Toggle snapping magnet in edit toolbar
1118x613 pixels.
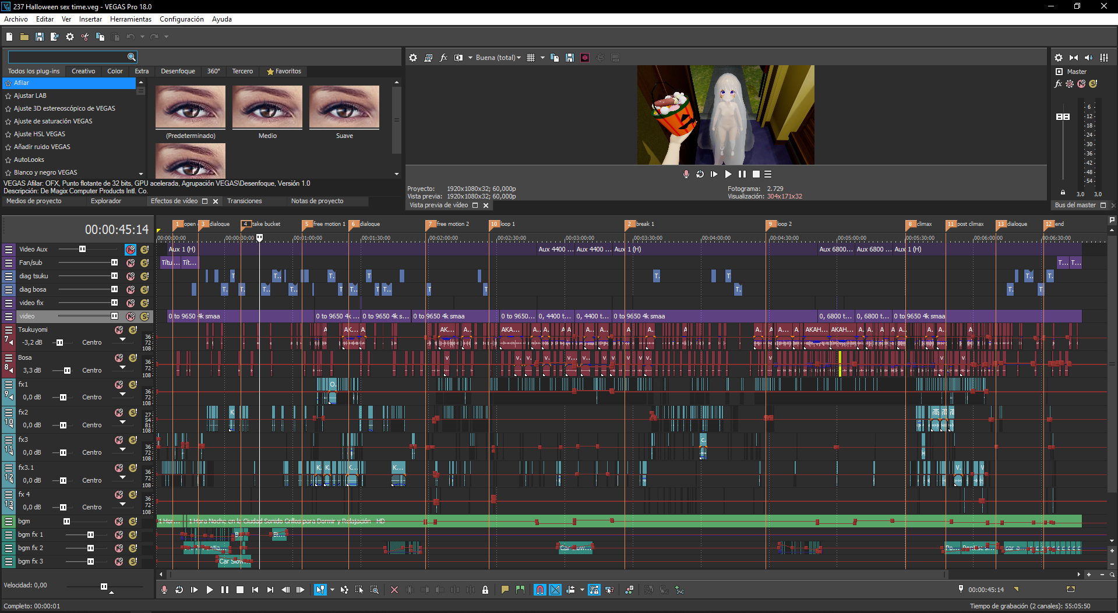pyautogui.click(x=540, y=590)
